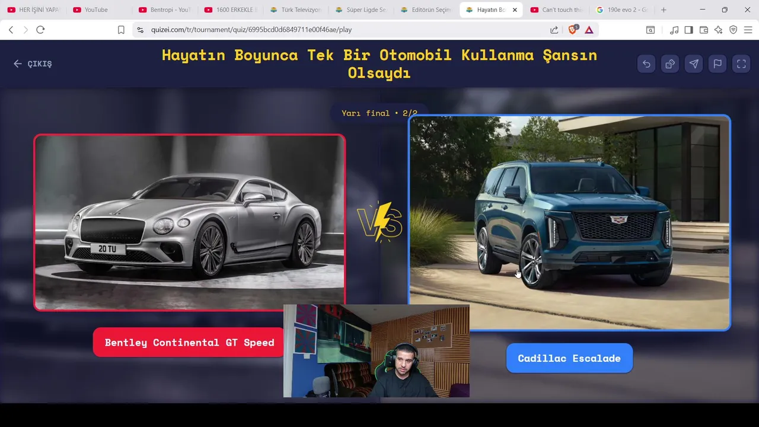Close the active Hayatın Boyunca tab
759x427 pixels.
(515, 9)
